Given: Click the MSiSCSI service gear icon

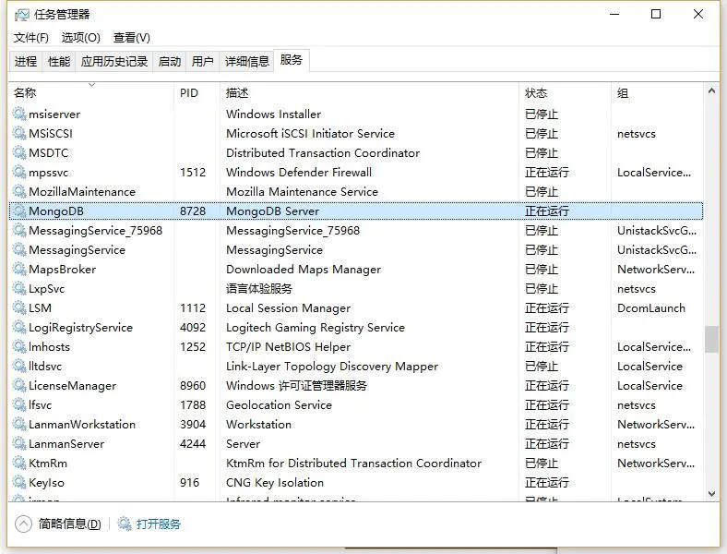Looking at the screenshot, I should (19, 133).
